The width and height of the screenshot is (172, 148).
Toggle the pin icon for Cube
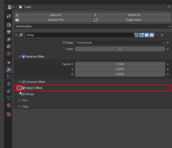[x=169, y=7]
